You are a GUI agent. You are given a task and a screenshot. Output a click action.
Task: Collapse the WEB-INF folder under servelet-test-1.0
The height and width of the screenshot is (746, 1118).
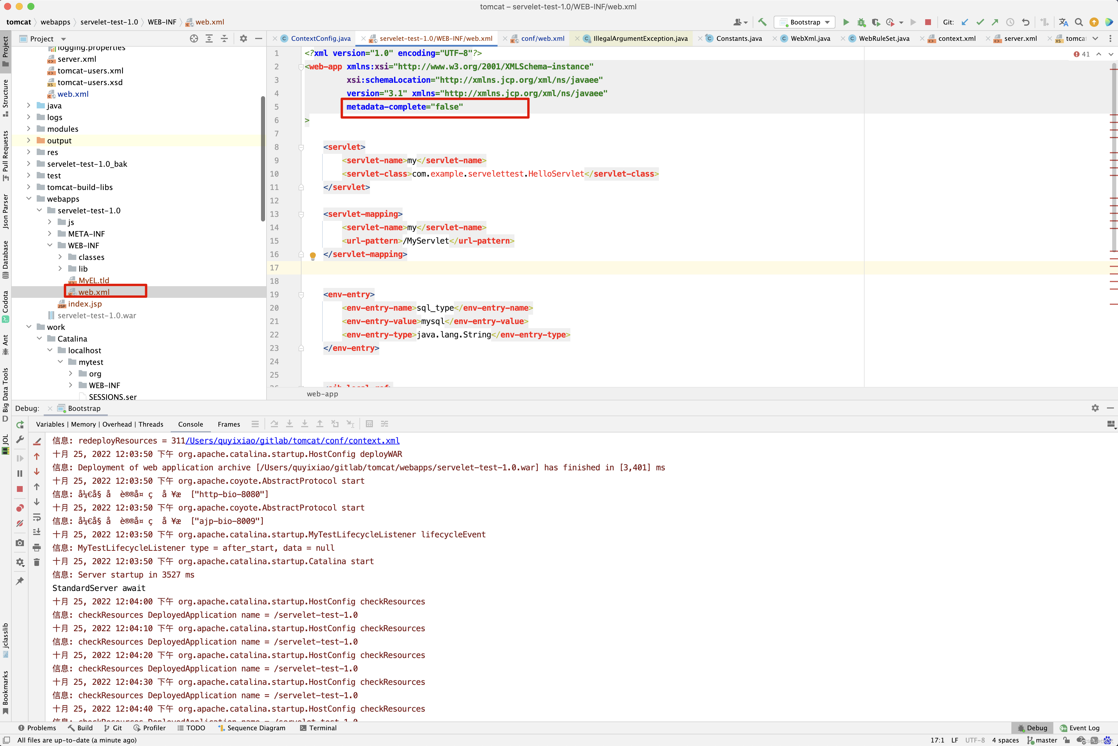[x=50, y=245]
